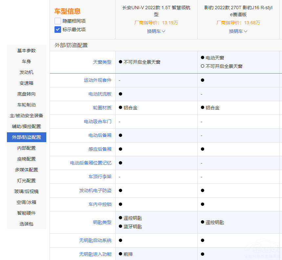The image size is (282, 260).
Task: Click the 轮圈材质 row label
Action: 102,108
